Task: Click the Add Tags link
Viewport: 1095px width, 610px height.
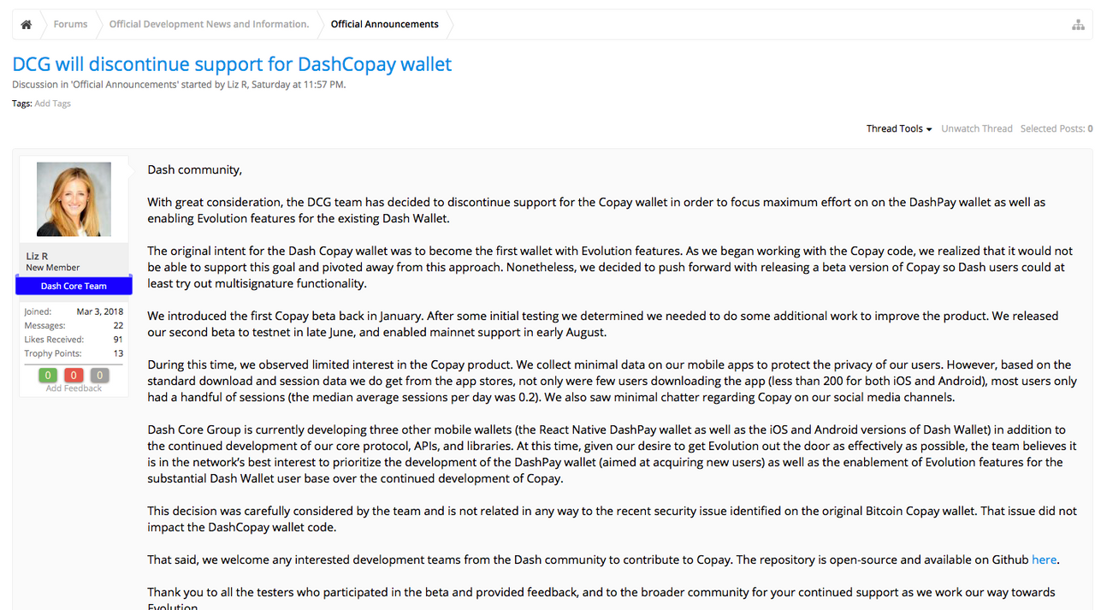Action: point(52,104)
